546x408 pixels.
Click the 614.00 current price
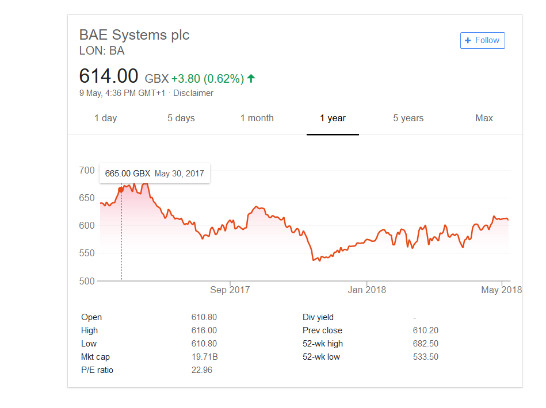coord(109,76)
